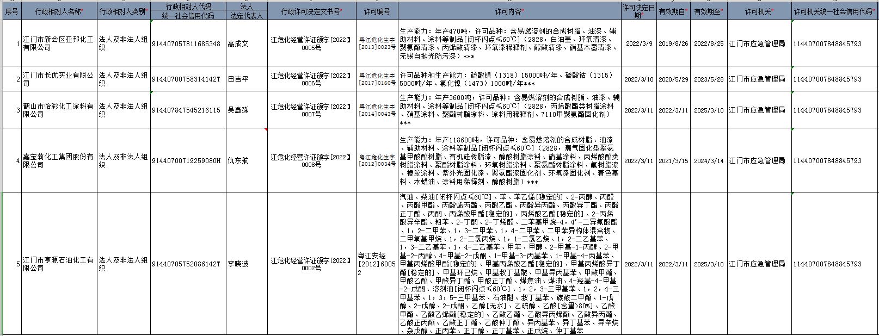Select '法人及非法人组织' in 李晓波 row
The image size is (879, 336).
124,264
